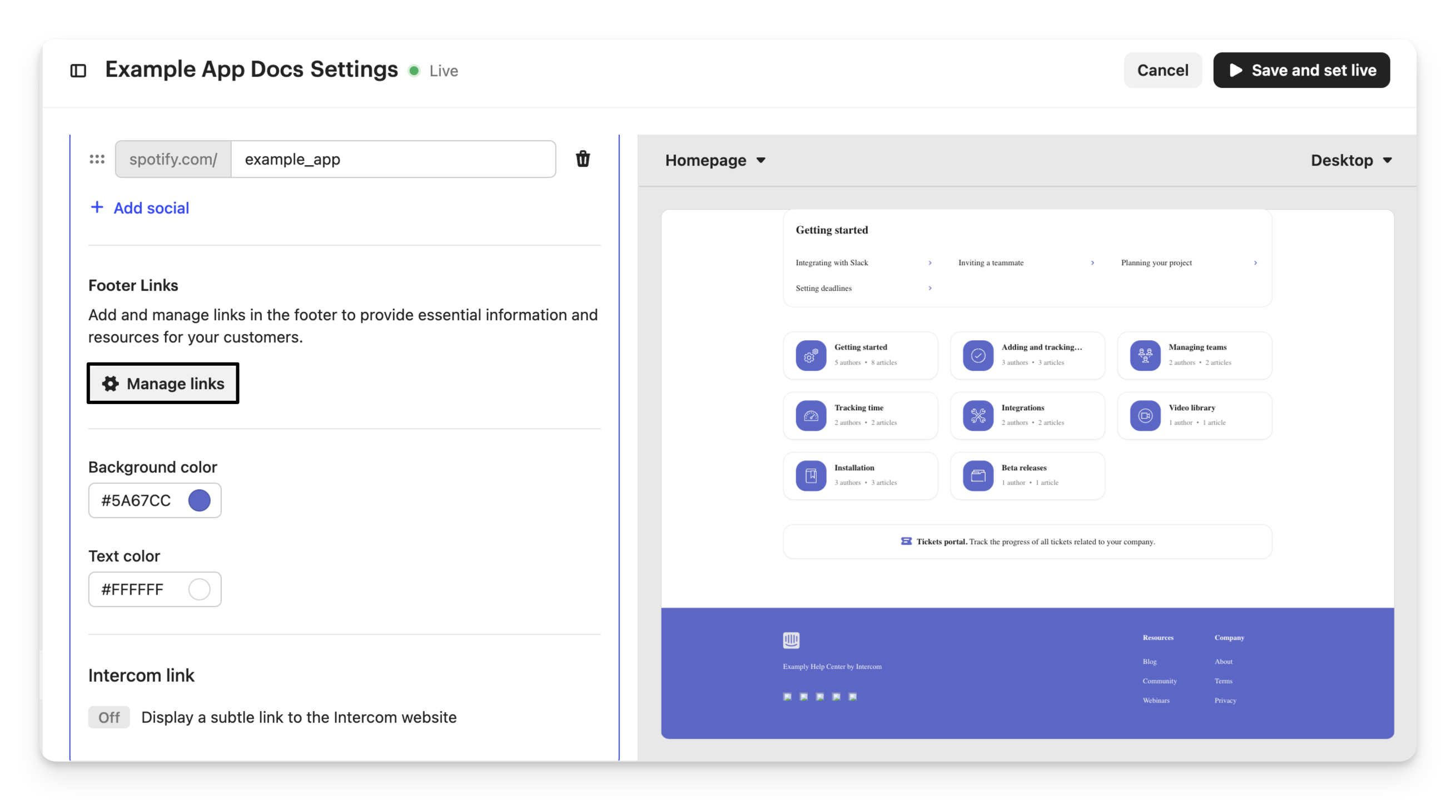The height and width of the screenshot is (801, 1456).
Task: Expand the Integrating with Slack chevron
Action: tap(930, 263)
